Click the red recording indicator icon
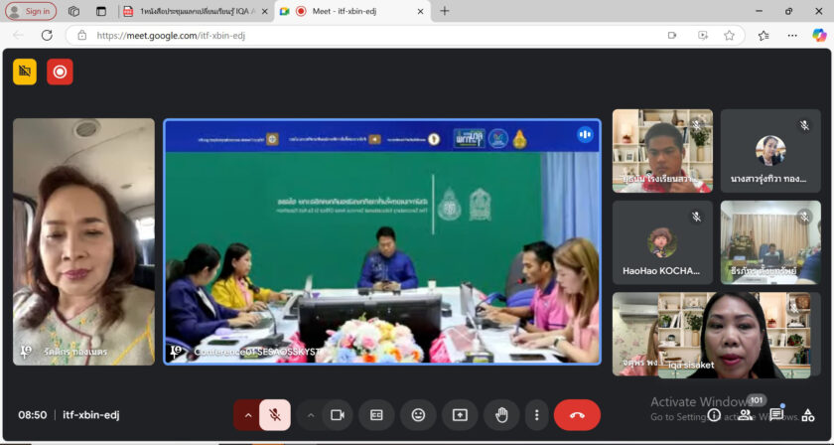The width and height of the screenshot is (834, 445). click(60, 72)
